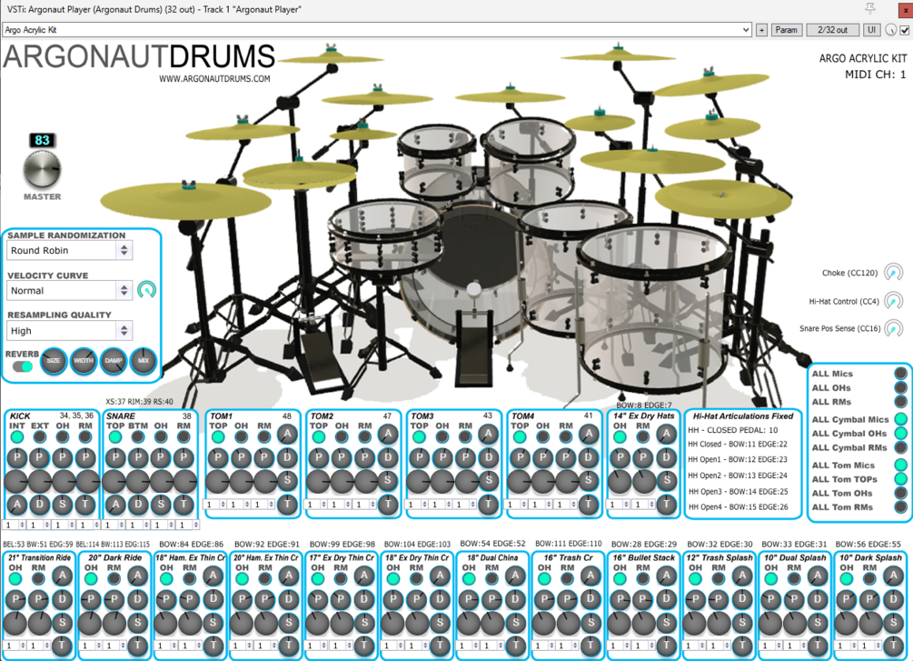Click the TOM1 panel's A knob
The width and height of the screenshot is (913, 661).
287,435
